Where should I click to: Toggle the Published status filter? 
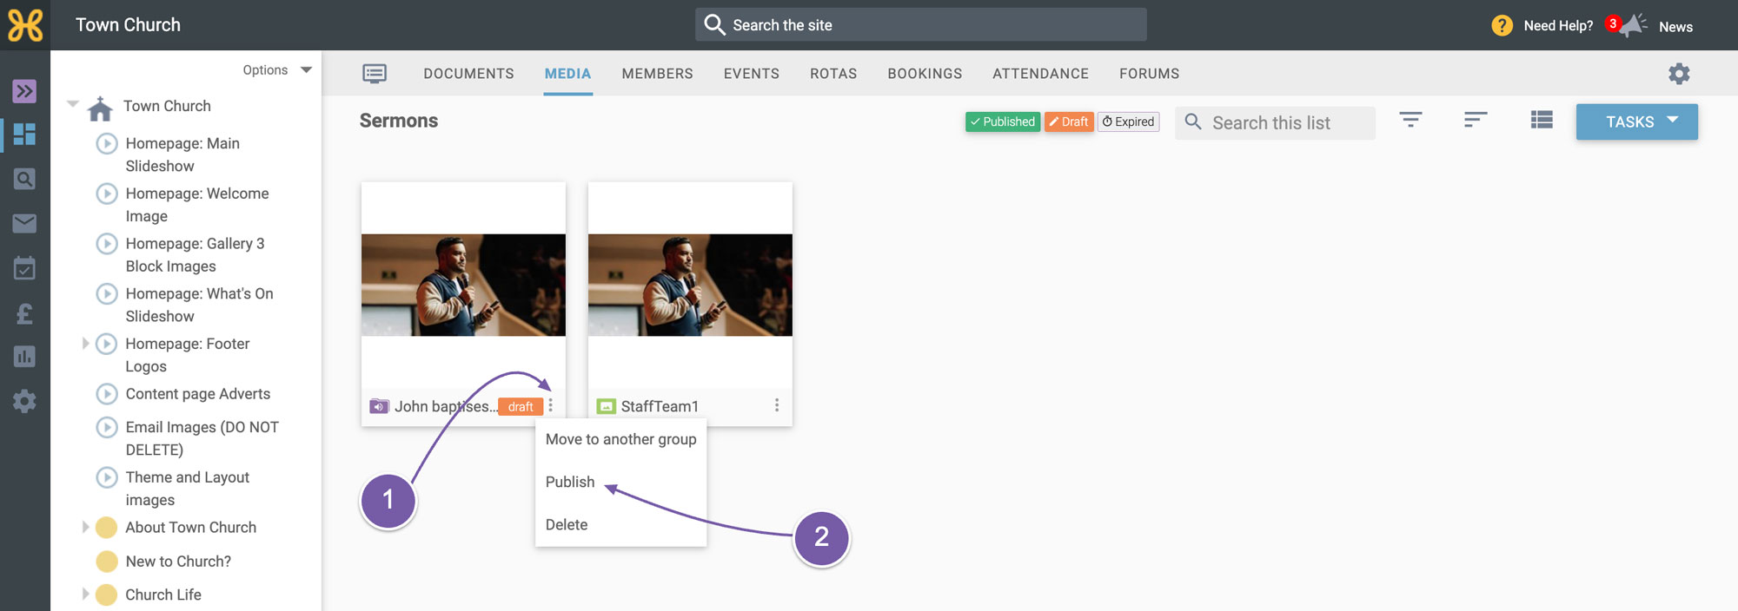(1003, 122)
